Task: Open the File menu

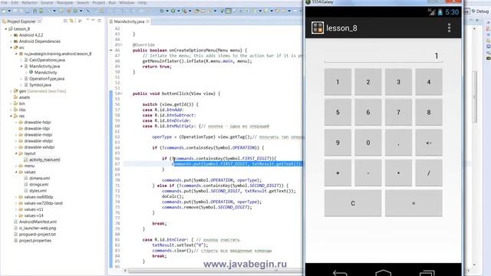Action: tap(4, 2)
